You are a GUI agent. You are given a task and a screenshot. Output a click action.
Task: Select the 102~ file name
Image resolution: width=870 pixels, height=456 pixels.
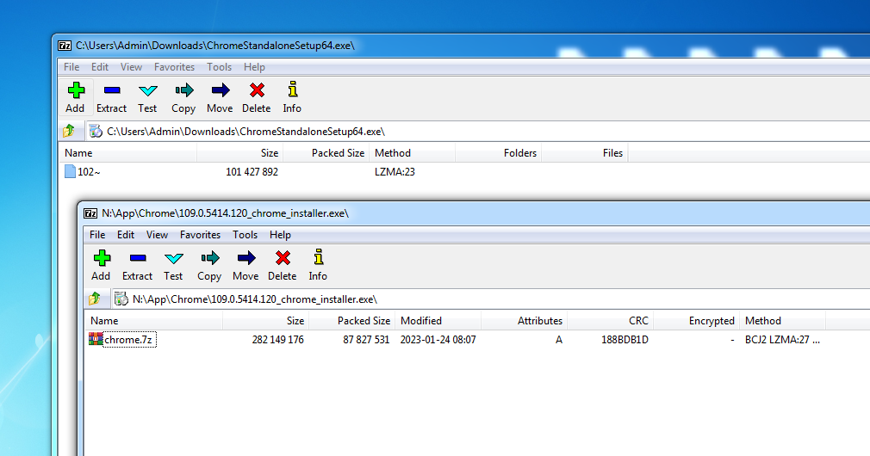pyautogui.click(x=89, y=172)
